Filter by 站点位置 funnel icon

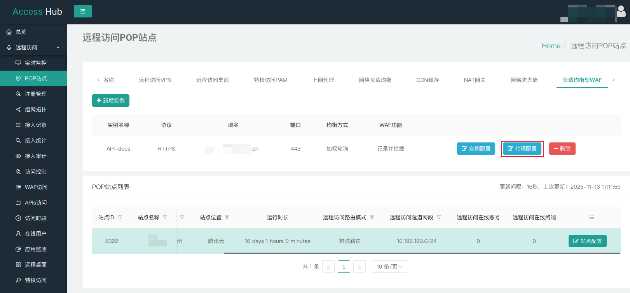pyautogui.click(x=227, y=217)
